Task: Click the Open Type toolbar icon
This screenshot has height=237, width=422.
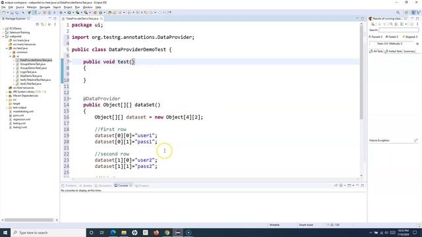Action: click(x=109, y=13)
